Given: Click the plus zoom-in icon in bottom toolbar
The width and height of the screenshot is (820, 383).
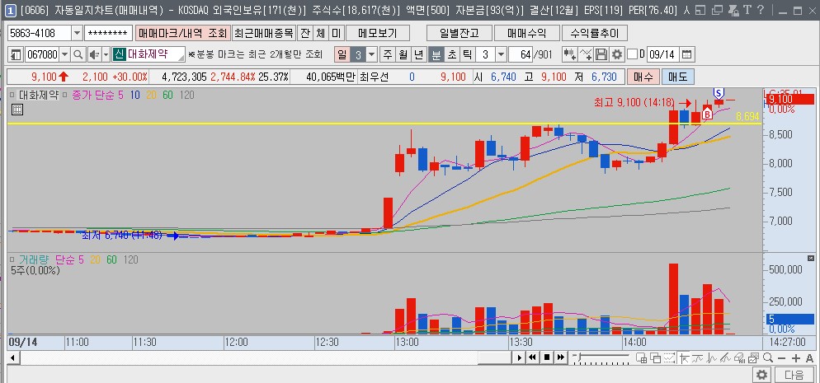Looking at the screenshot, I should (x=796, y=358).
